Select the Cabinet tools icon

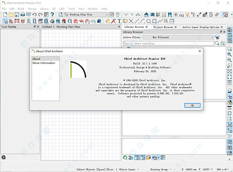(x=40, y=21)
